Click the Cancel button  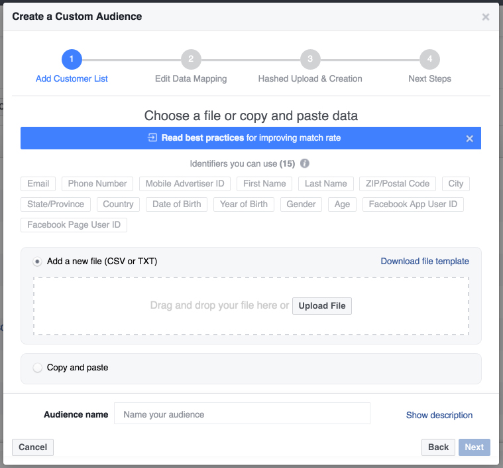tap(32, 447)
